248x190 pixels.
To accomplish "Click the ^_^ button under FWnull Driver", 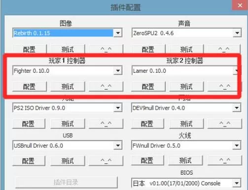I will point(225,160).
